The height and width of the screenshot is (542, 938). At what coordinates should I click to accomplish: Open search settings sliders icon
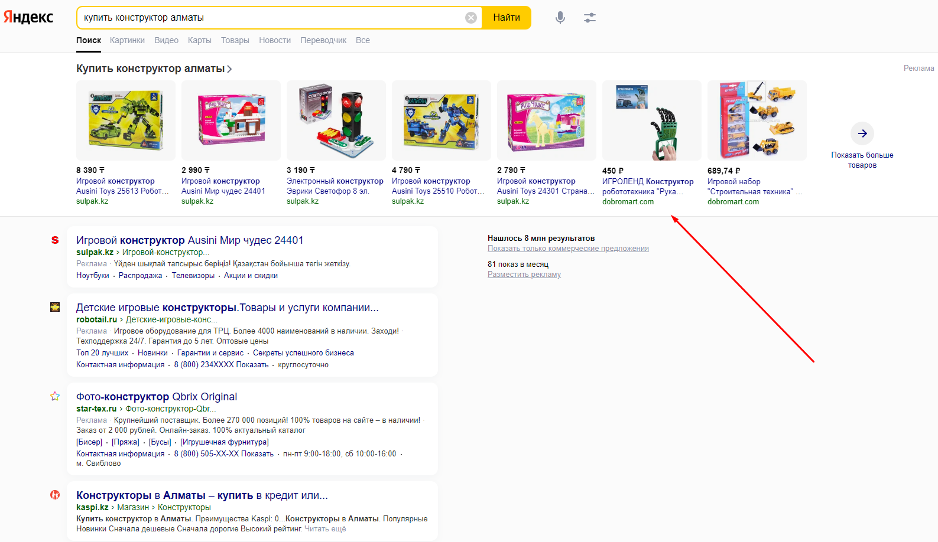[590, 18]
